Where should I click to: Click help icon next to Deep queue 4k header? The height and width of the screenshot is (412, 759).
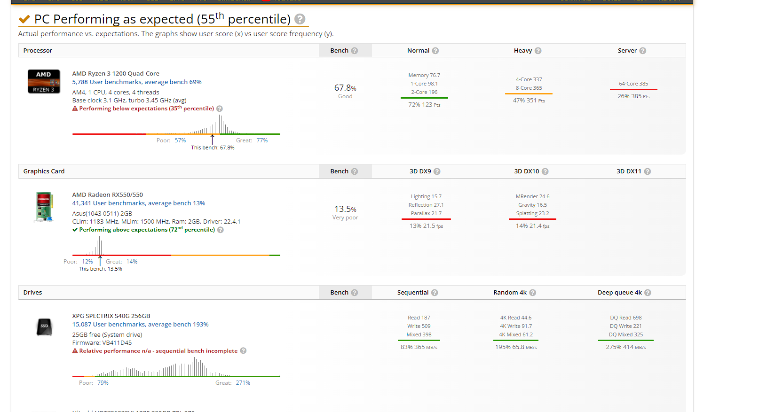coord(648,293)
